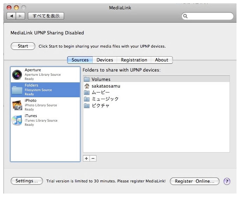
Task: Switch to the Devices tab
Action: 105,60
